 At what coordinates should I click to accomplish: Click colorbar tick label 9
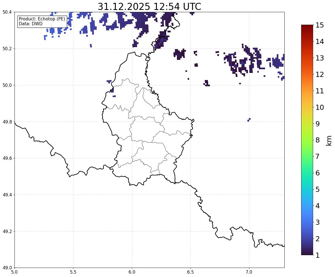point(318,124)
